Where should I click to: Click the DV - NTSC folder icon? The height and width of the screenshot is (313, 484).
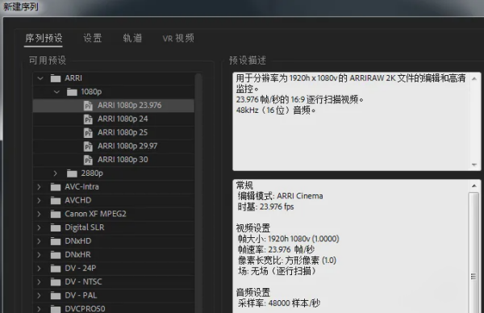tap(56, 282)
